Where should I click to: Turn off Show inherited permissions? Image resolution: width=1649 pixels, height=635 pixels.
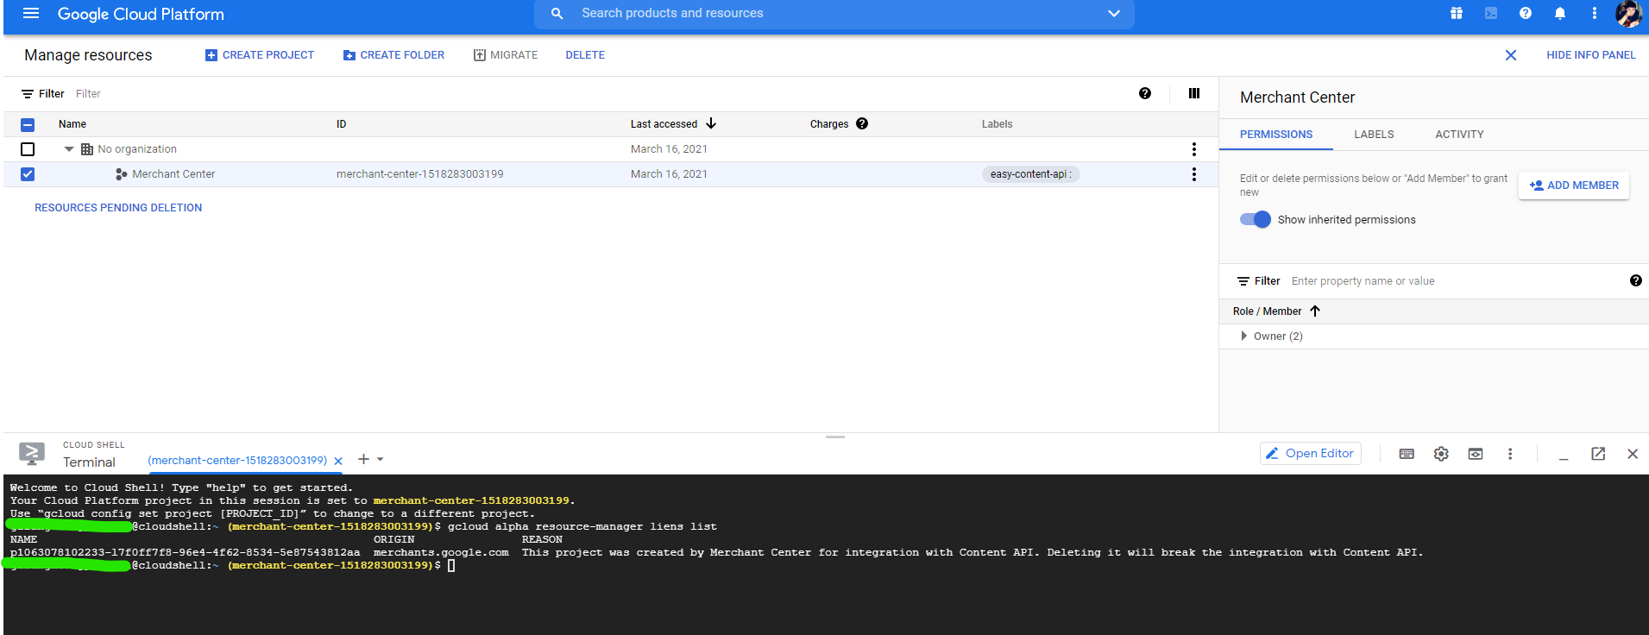(x=1256, y=219)
